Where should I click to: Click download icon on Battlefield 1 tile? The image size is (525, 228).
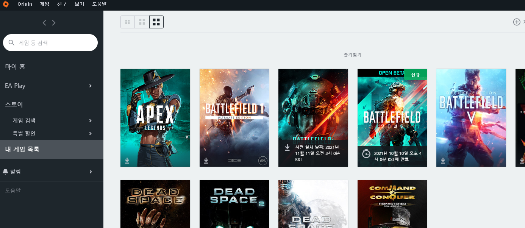point(206,161)
